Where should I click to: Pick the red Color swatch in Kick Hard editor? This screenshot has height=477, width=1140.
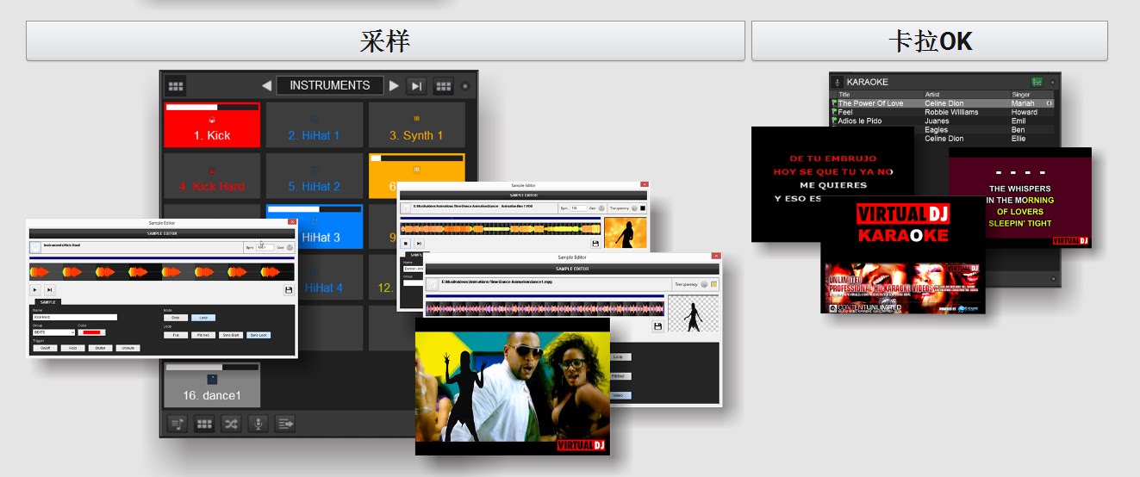tap(93, 331)
